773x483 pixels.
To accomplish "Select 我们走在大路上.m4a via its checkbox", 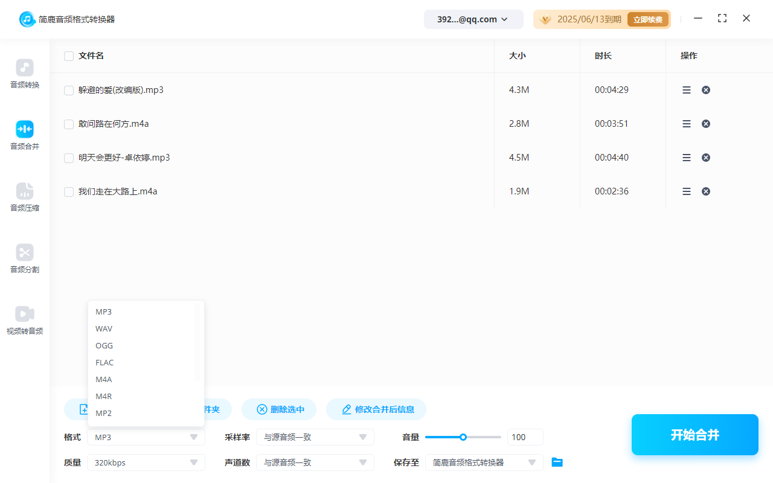I will (68, 191).
